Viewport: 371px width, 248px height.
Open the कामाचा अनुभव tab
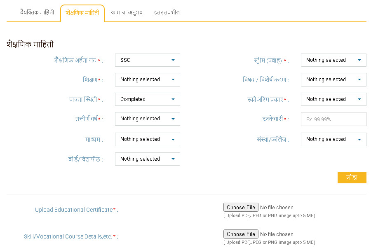coord(127,12)
